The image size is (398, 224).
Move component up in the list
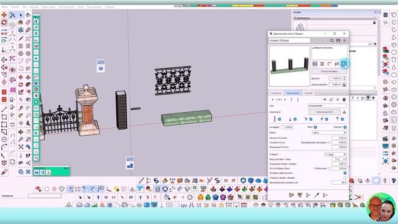291,100
